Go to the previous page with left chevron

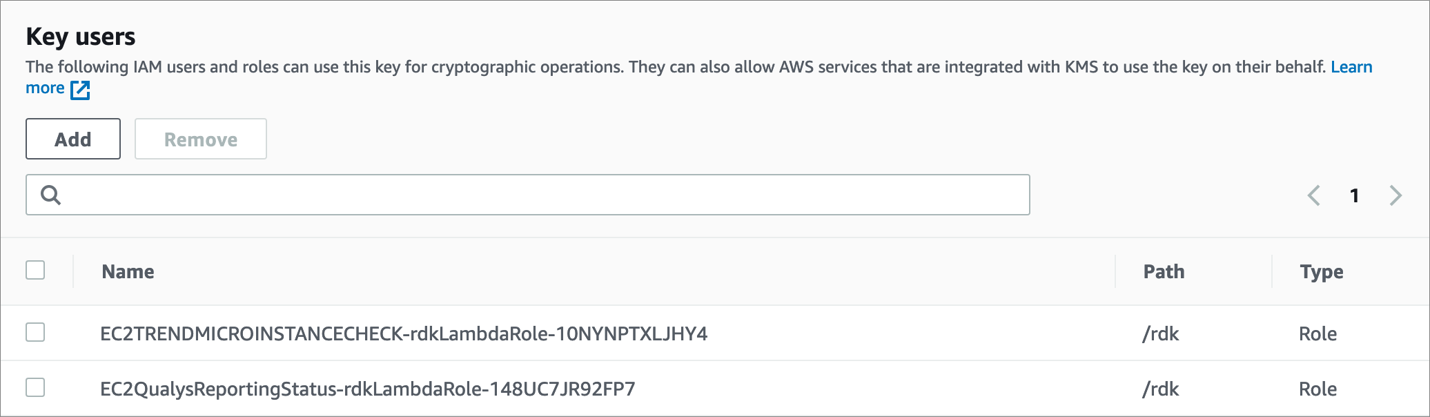click(1314, 195)
